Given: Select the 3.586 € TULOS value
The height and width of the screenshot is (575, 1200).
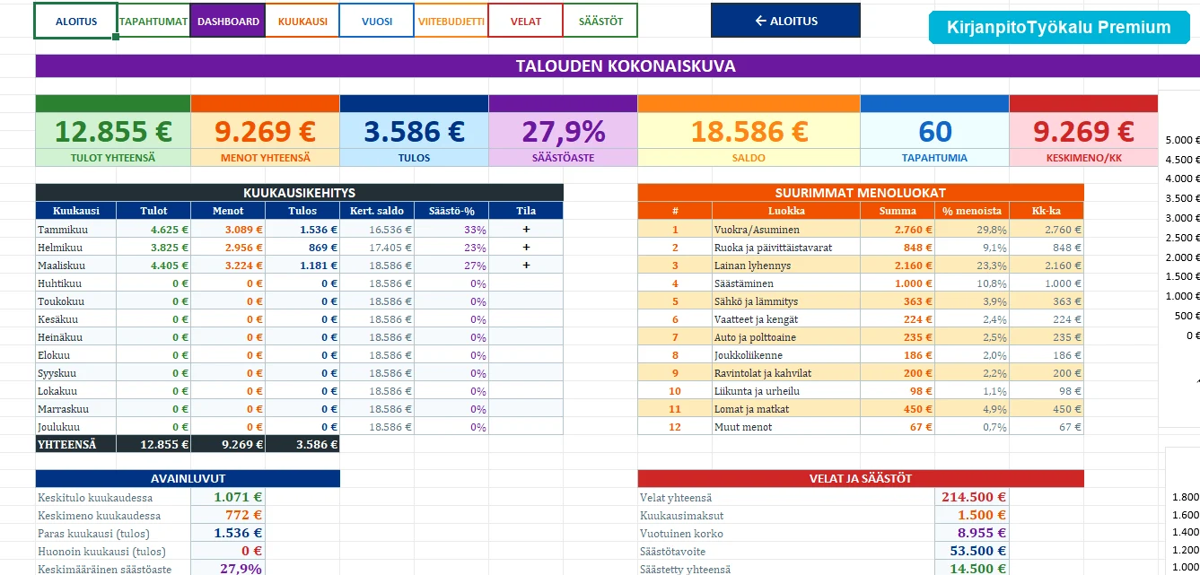Looking at the screenshot, I should pos(414,131).
